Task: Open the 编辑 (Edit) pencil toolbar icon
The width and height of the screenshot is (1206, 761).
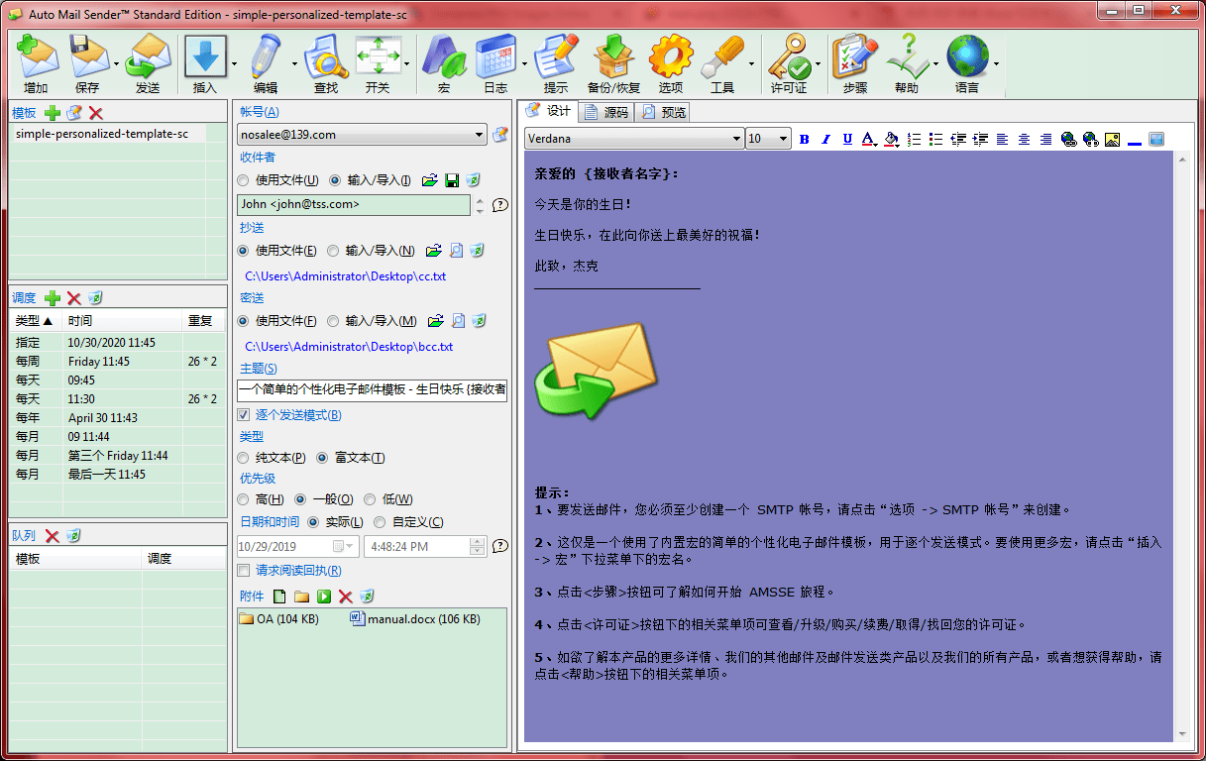Action: pos(266,56)
